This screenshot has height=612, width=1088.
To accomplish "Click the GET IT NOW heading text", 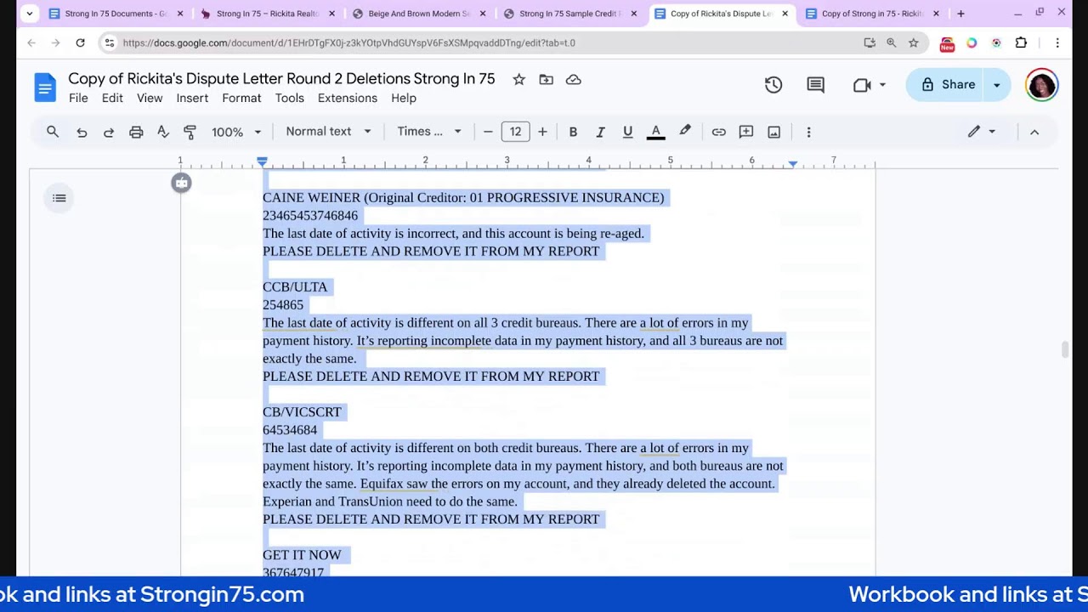I will tap(302, 555).
